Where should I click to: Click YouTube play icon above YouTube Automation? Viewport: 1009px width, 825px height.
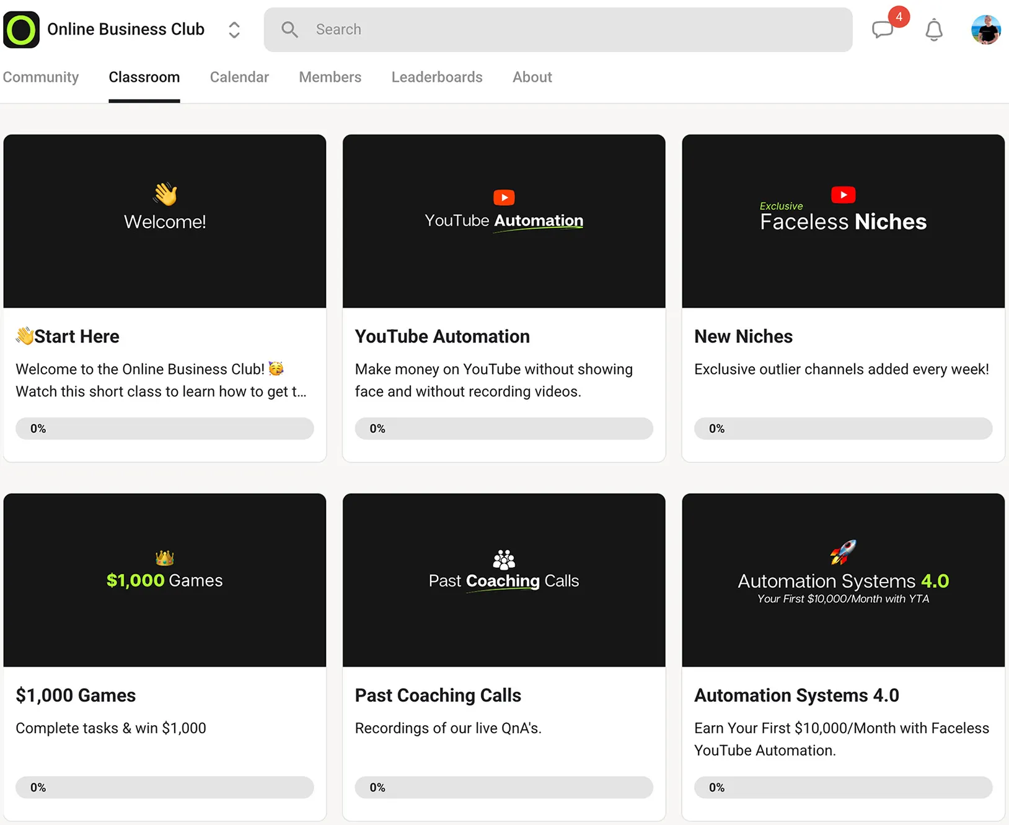tap(504, 198)
